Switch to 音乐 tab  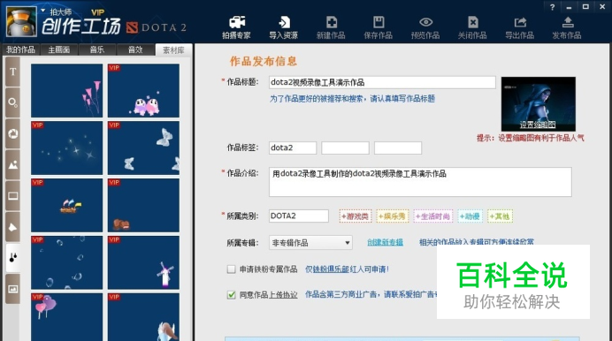[x=97, y=49]
